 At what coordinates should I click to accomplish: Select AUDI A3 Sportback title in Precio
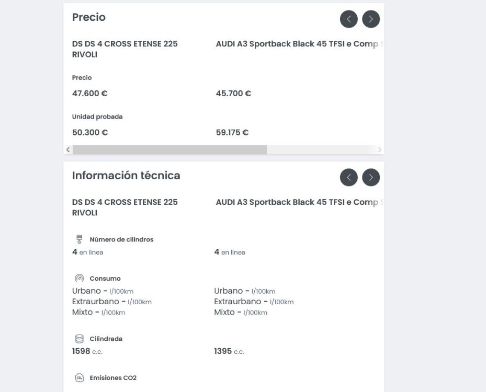click(x=299, y=44)
